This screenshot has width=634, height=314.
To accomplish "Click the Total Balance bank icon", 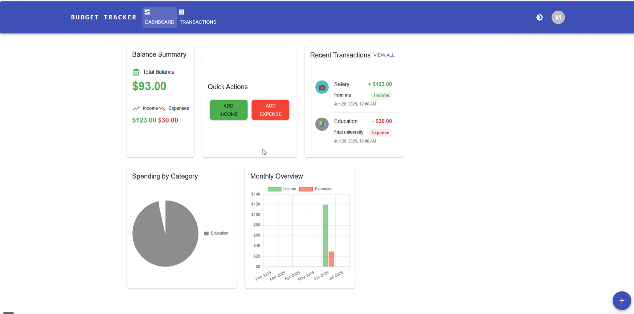I will tap(136, 72).
